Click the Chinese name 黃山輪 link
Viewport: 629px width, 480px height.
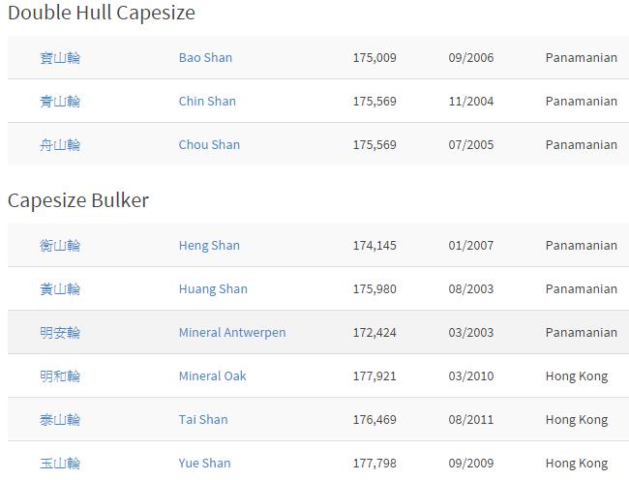click(60, 289)
